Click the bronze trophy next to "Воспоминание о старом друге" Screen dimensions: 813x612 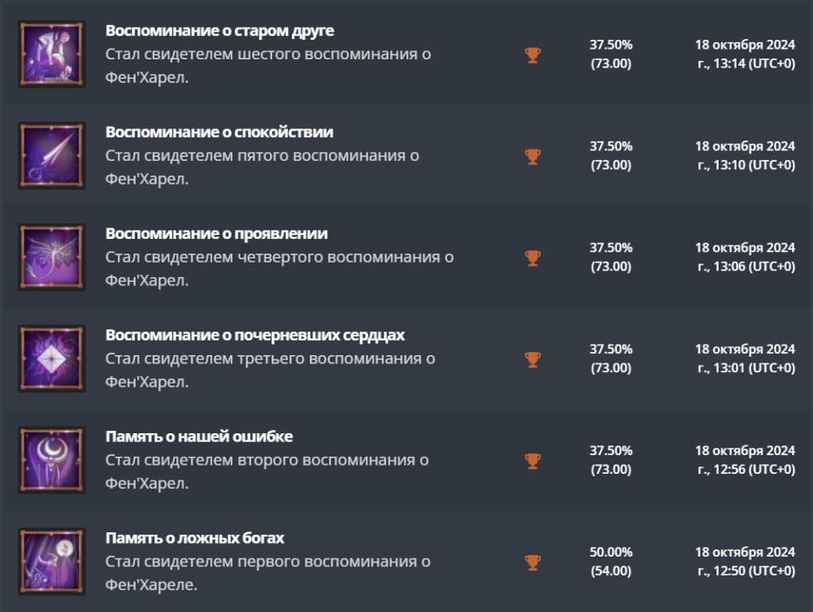[534, 57]
